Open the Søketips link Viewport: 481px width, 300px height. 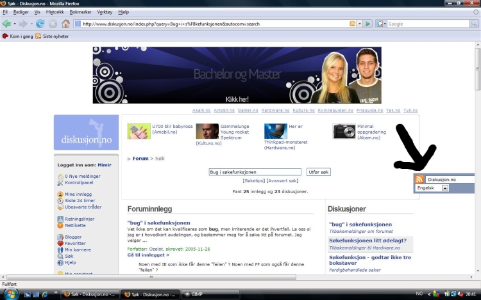[x=254, y=181]
